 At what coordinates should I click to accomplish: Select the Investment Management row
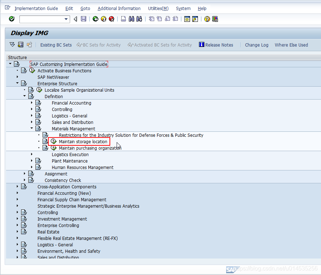pos(62,219)
